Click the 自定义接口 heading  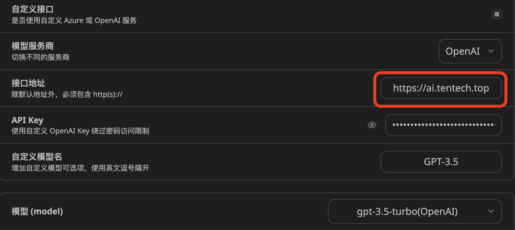click(x=33, y=9)
